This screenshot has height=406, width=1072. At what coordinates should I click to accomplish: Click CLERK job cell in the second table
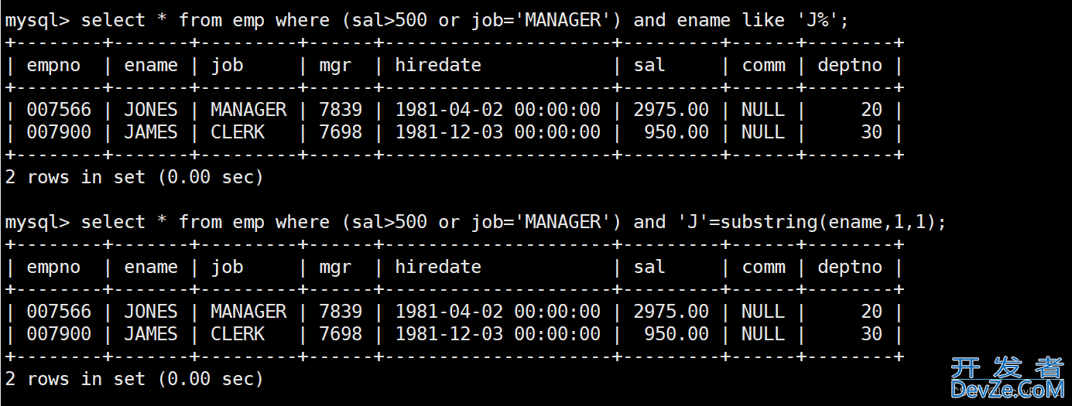tap(238, 334)
